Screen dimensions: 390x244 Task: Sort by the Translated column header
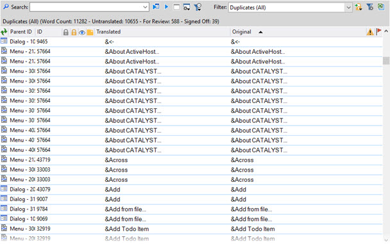(x=108, y=32)
